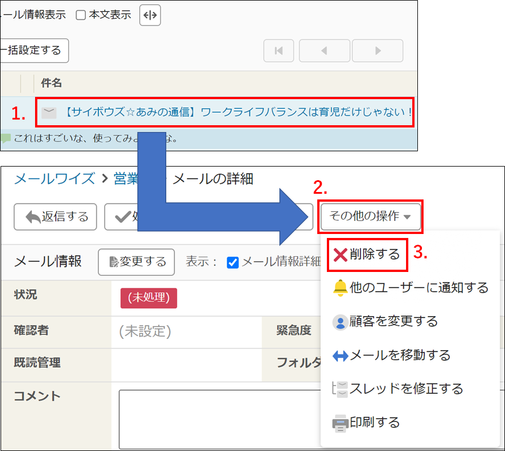The height and width of the screenshot is (451, 505).
Task: Open the メールワイズ breadcrumb link
Action: point(54,179)
